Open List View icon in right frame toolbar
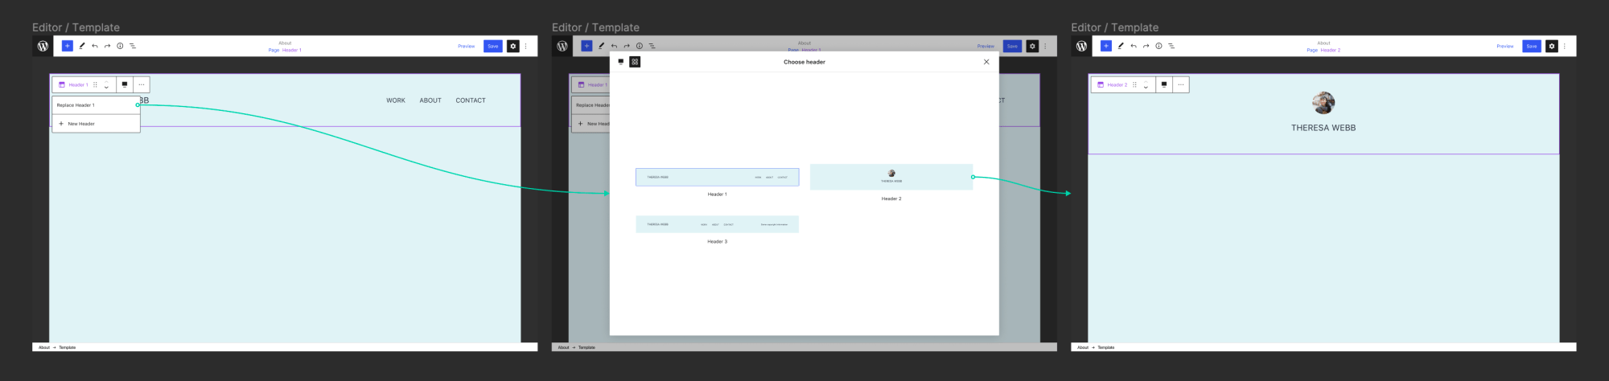The height and width of the screenshot is (381, 1609). pyautogui.click(x=1171, y=46)
